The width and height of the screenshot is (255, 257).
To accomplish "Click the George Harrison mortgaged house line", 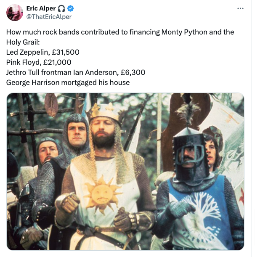I will click(68, 82).
